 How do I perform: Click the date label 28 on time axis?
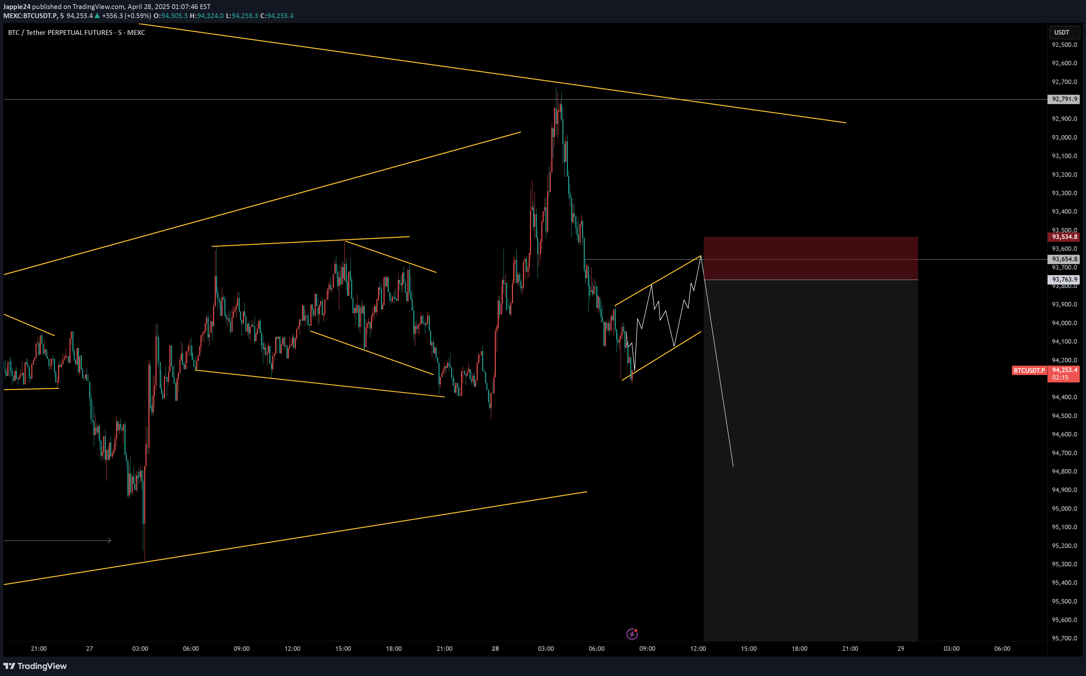495,648
